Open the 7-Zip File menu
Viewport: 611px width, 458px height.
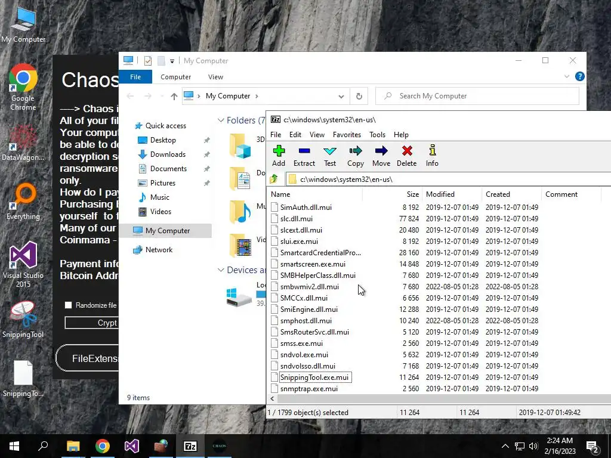pos(276,135)
